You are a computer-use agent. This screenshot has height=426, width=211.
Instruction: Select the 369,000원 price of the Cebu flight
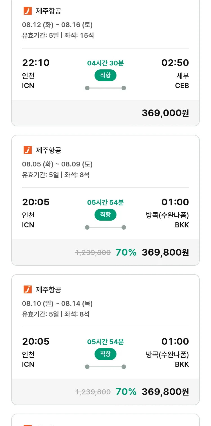point(165,113)
